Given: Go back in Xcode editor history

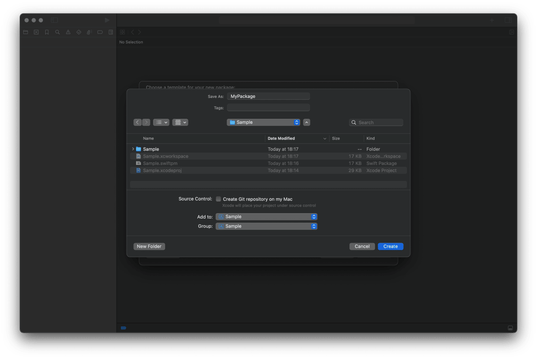Looking at the screenshot, I should click(132, 32).
